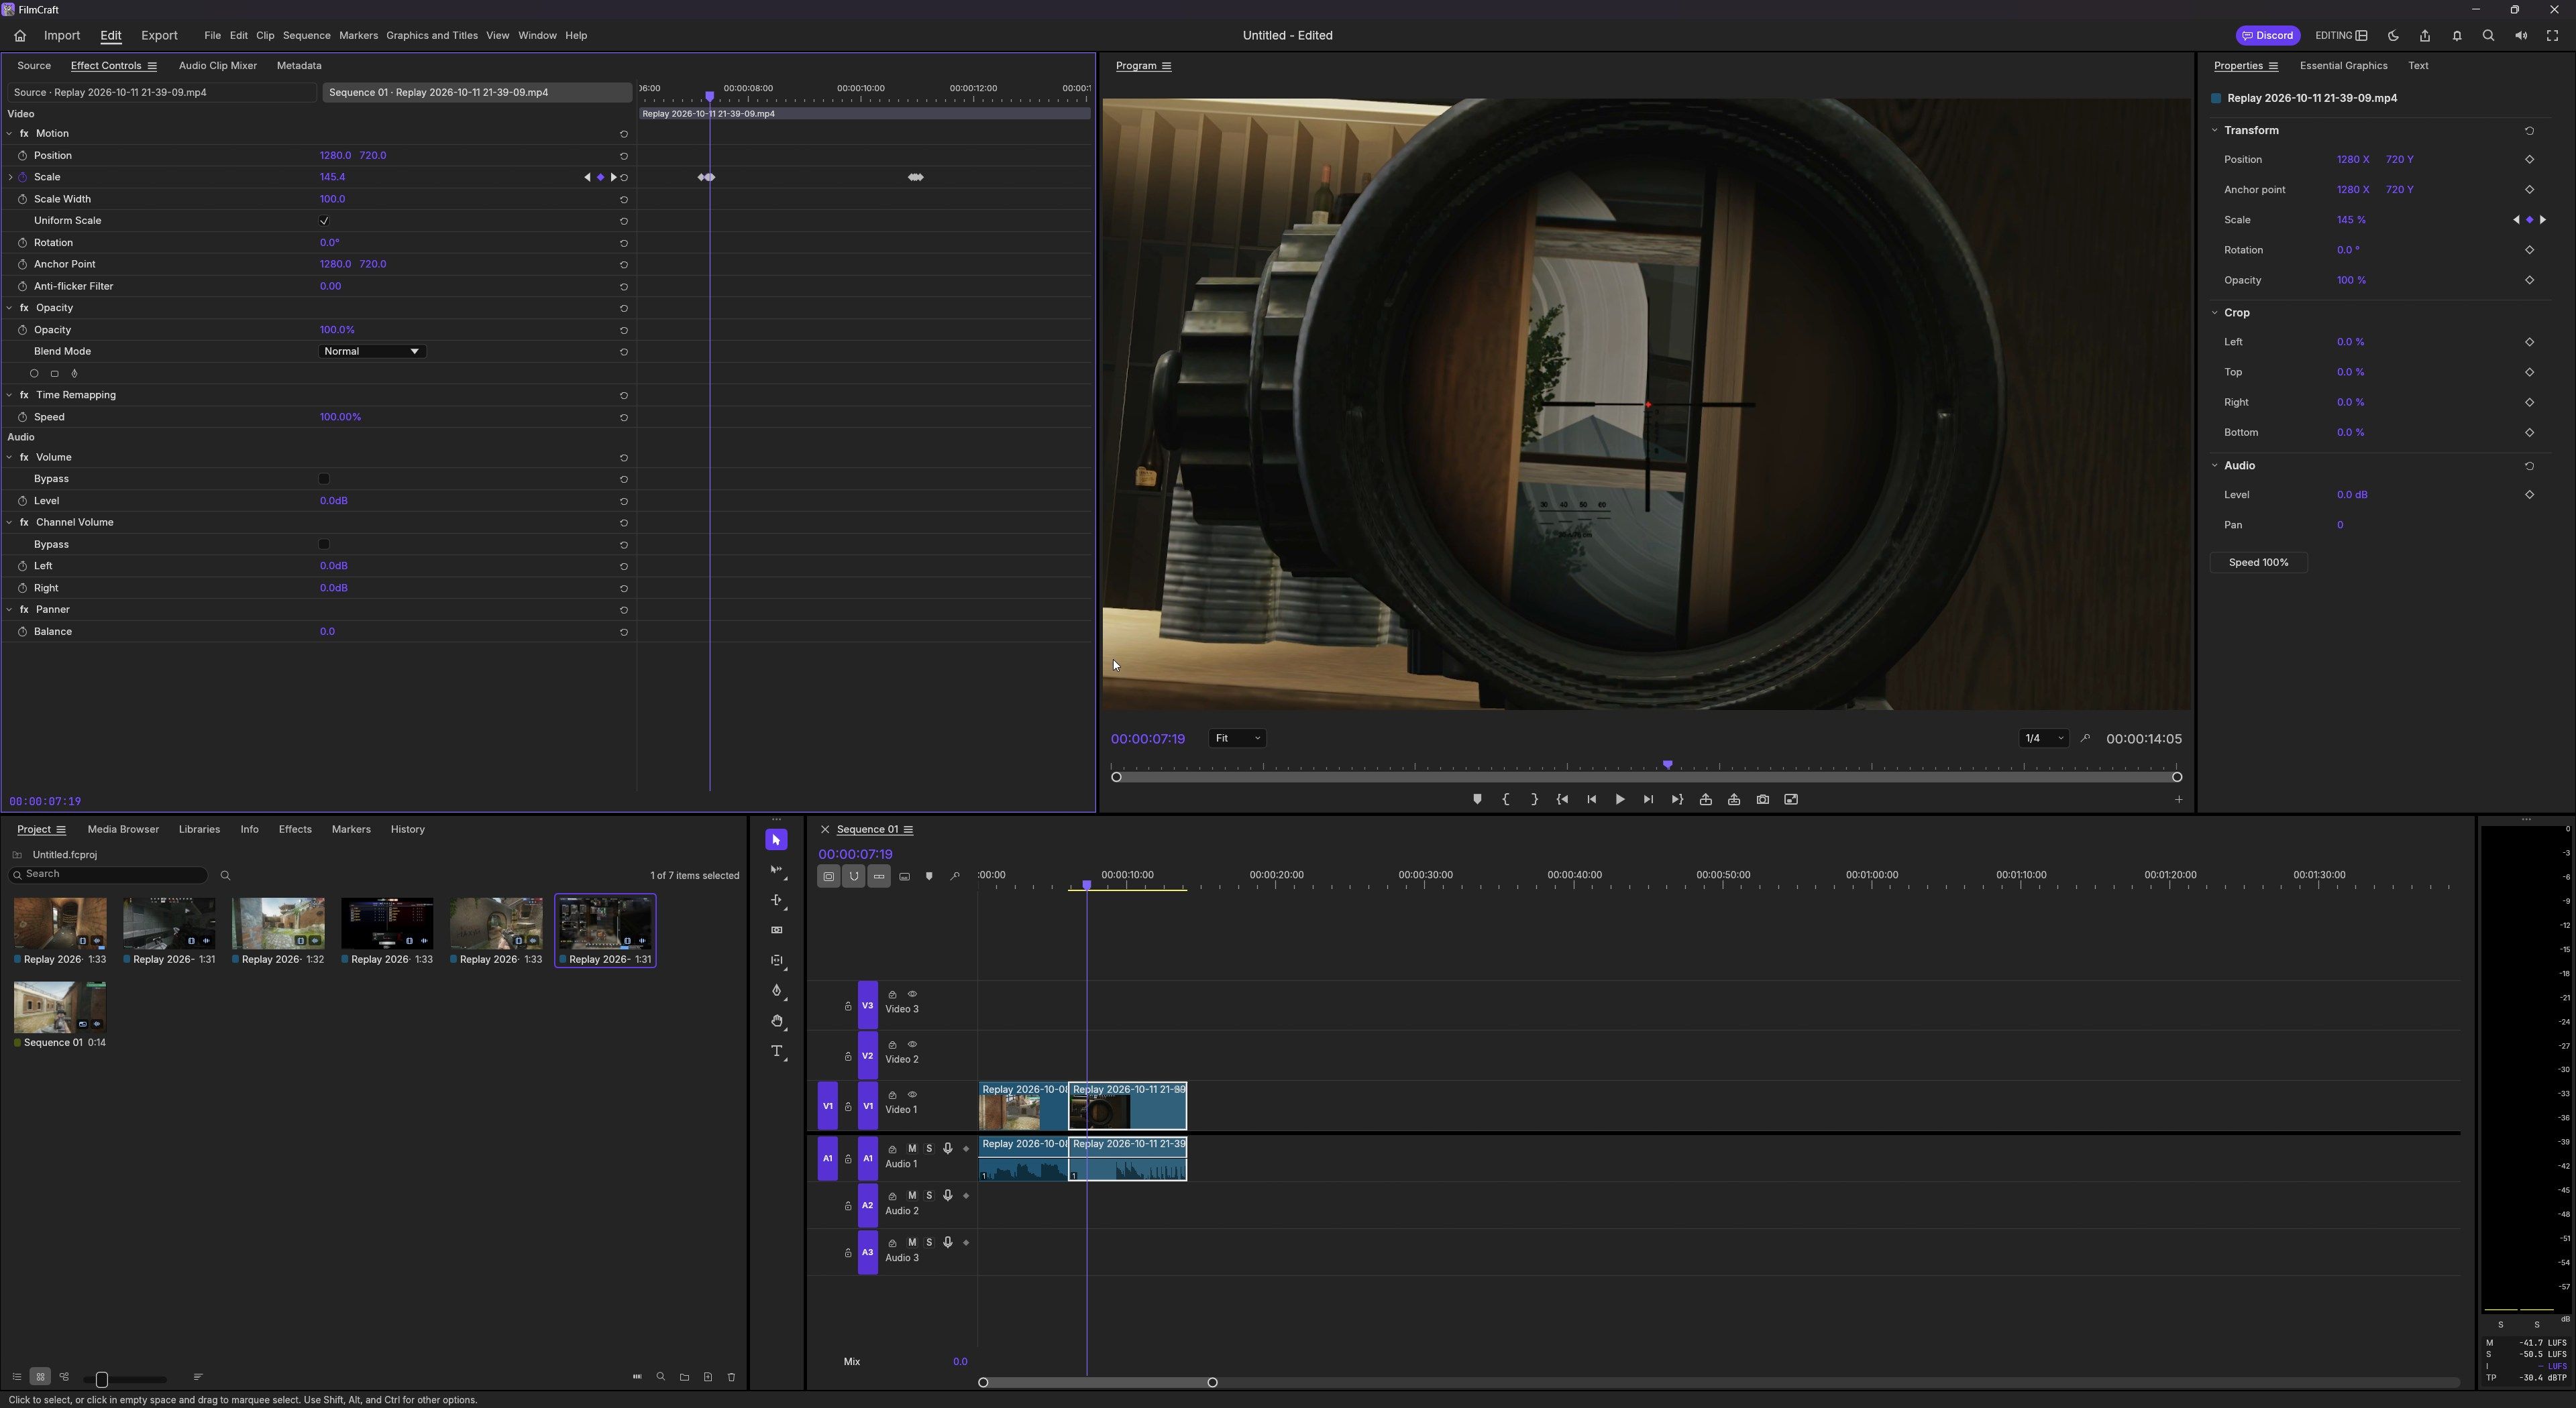
Task: Play the Program monitor
Action: 1620,799
